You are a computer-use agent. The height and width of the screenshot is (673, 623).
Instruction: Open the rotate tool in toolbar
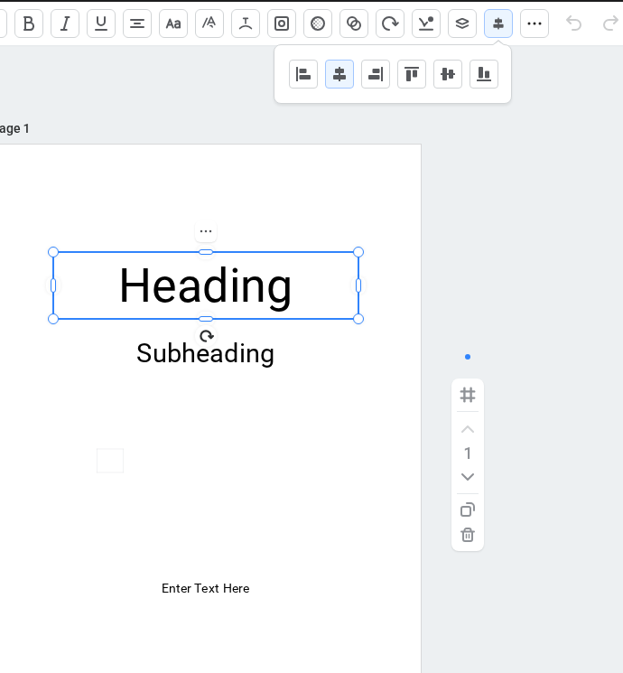coord(389,23)
